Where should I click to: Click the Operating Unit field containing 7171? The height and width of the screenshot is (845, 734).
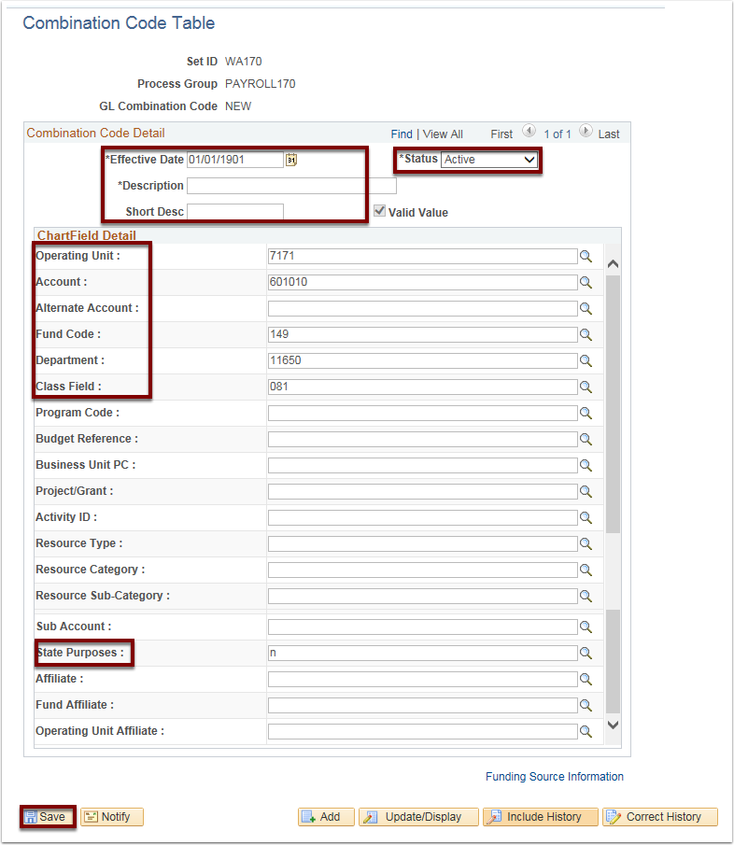pos(422,257)
